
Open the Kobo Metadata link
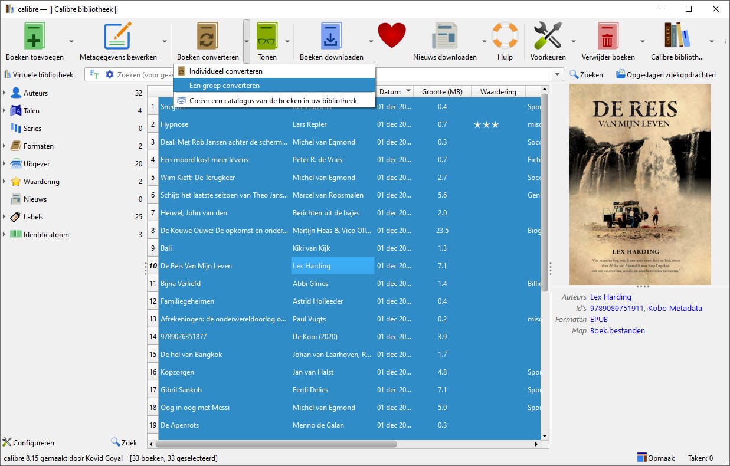coord(675,309)
